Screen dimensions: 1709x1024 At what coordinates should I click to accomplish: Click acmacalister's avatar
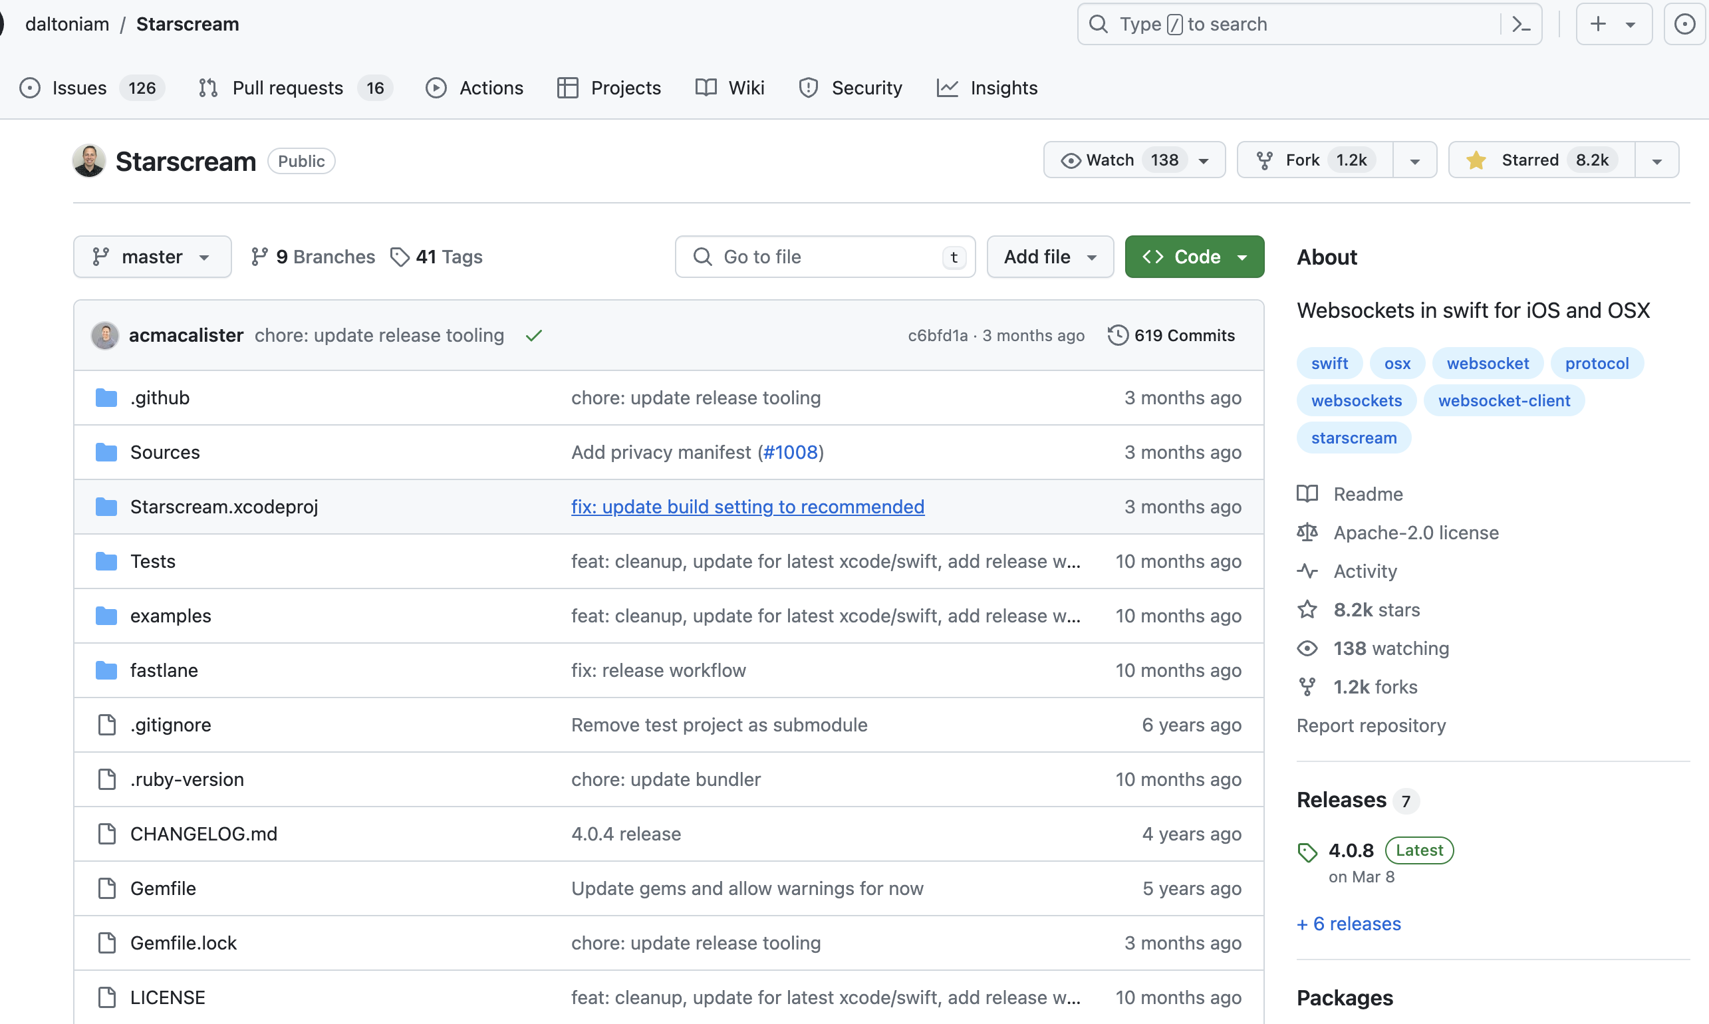click(105, 335)
